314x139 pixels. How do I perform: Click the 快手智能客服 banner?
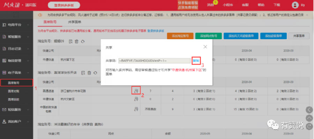point(188,5)
